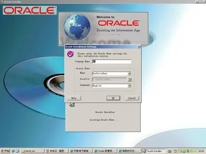Switch to Devti_ins folder taskbar button
The image size is (206, 154).
click(x=33, y=151)
